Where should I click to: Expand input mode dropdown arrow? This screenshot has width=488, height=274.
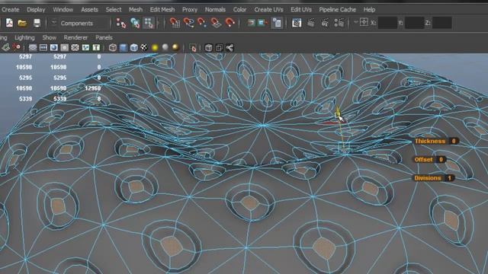356,22
